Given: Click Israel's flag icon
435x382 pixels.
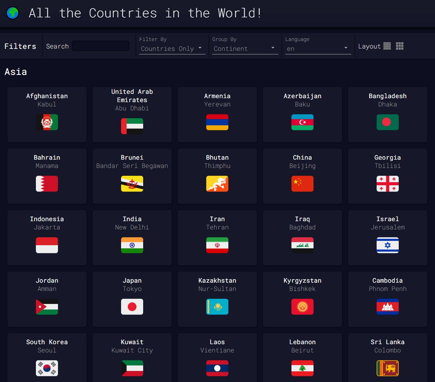Looking at the screenshot, I should pyautogui.click(x=388, y=245).
